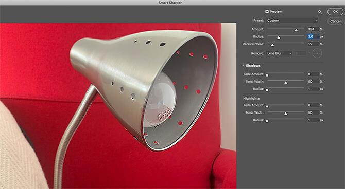Click the Reduce Noise slider handle
The image size is (345, 189).
(272, 45)
